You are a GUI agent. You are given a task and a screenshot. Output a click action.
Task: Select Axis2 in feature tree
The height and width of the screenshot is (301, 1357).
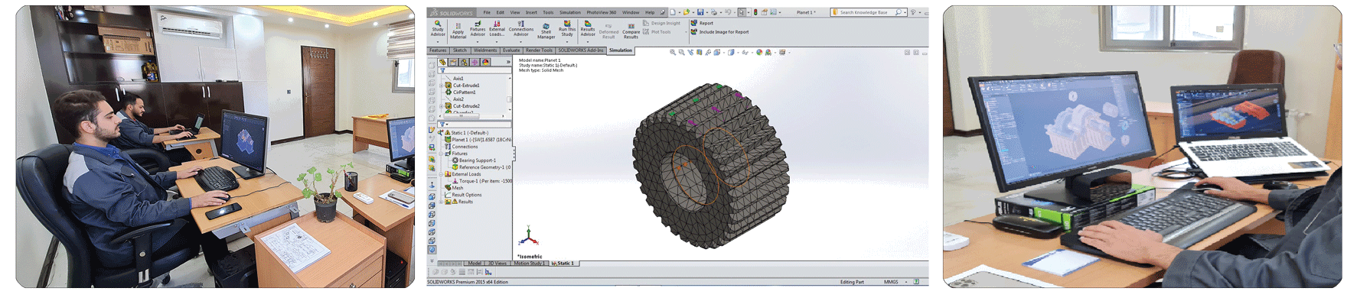[458, 99]
